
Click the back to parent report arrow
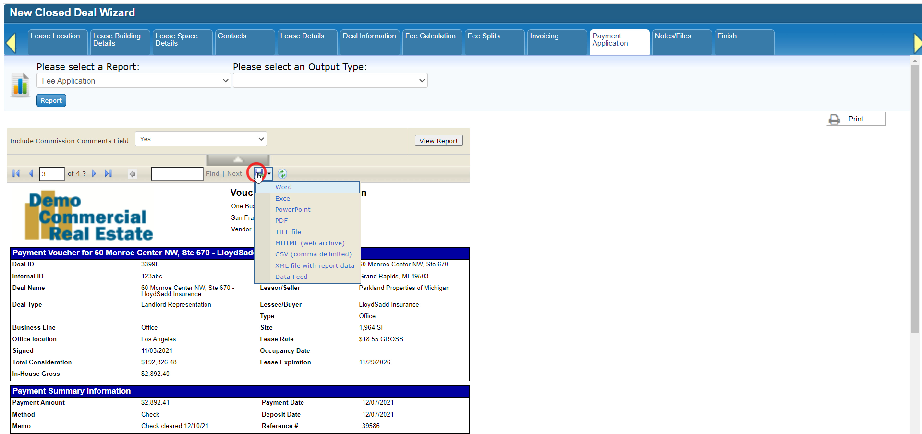pos(133,174)
